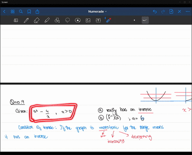192x155 pixels.
Task: Open the page thumbnails grid view
Action: 12,12
